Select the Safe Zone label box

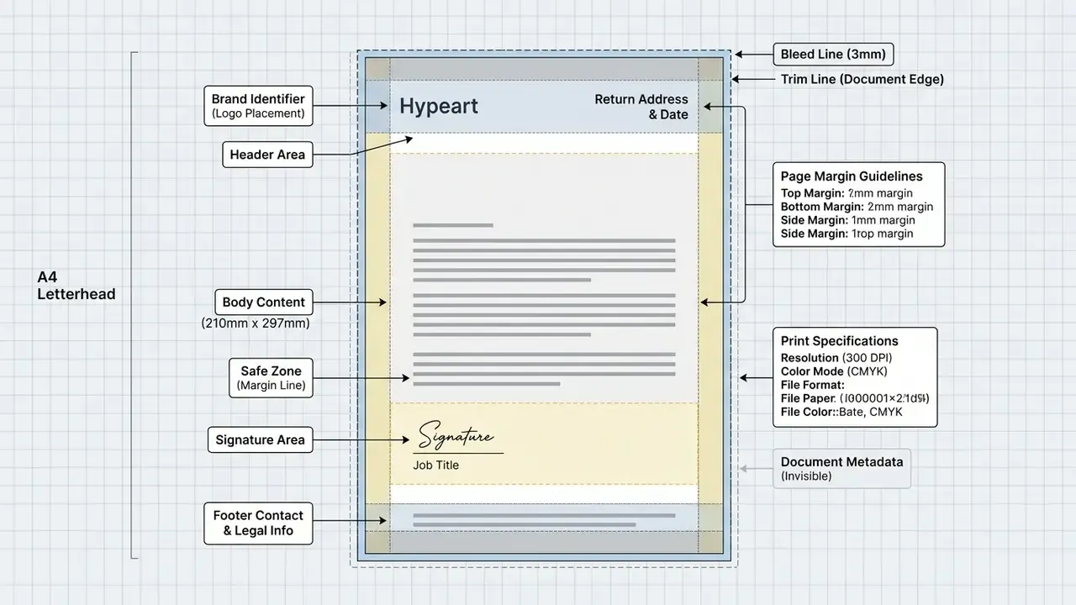point(271,378)
